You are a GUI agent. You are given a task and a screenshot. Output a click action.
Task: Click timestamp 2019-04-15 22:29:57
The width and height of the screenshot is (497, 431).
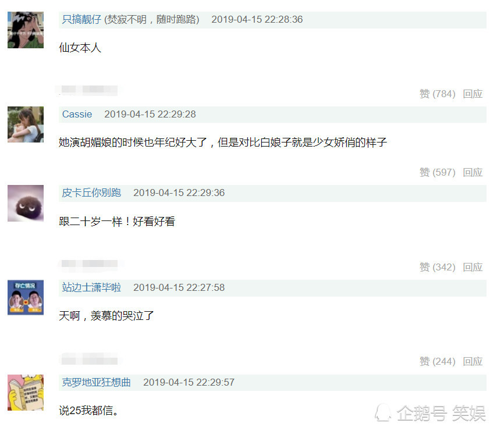[189, 382]
